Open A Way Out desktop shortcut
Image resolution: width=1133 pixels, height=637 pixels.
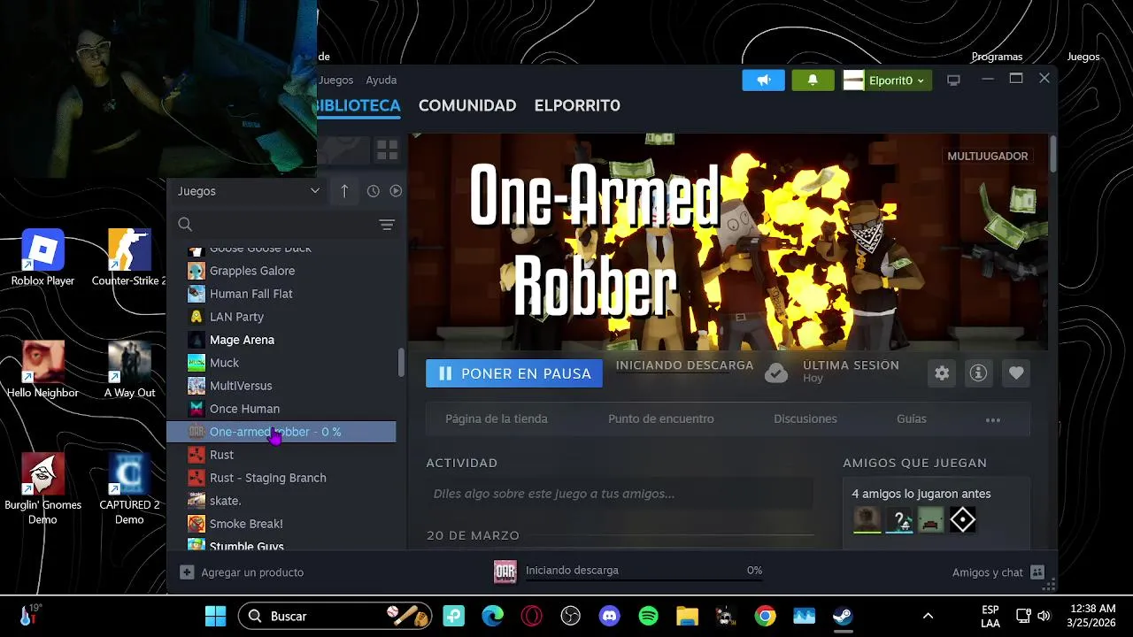pyautogui.click(x=129, y=370)
